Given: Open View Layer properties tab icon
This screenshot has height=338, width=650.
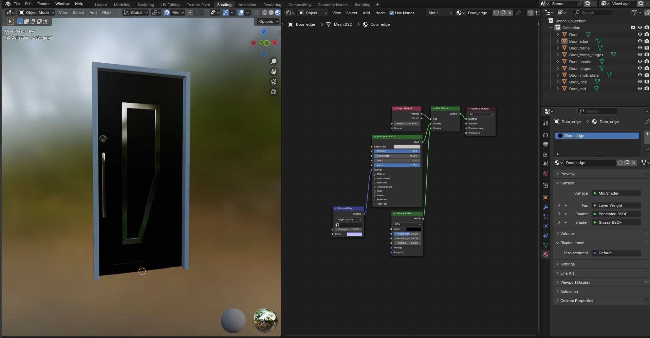Looking at the screenshot, I should click(546, 154).
